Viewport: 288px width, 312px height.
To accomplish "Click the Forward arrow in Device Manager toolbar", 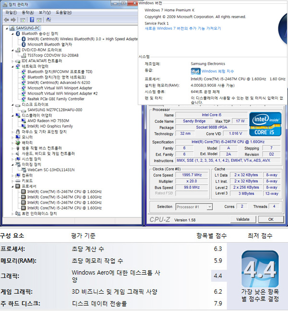I will pos(13,20).
